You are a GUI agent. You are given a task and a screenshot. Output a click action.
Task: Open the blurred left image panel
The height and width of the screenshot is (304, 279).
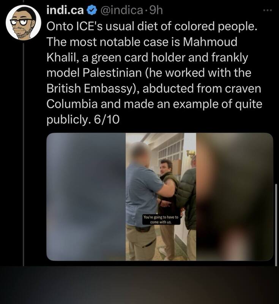pos(86,197)
